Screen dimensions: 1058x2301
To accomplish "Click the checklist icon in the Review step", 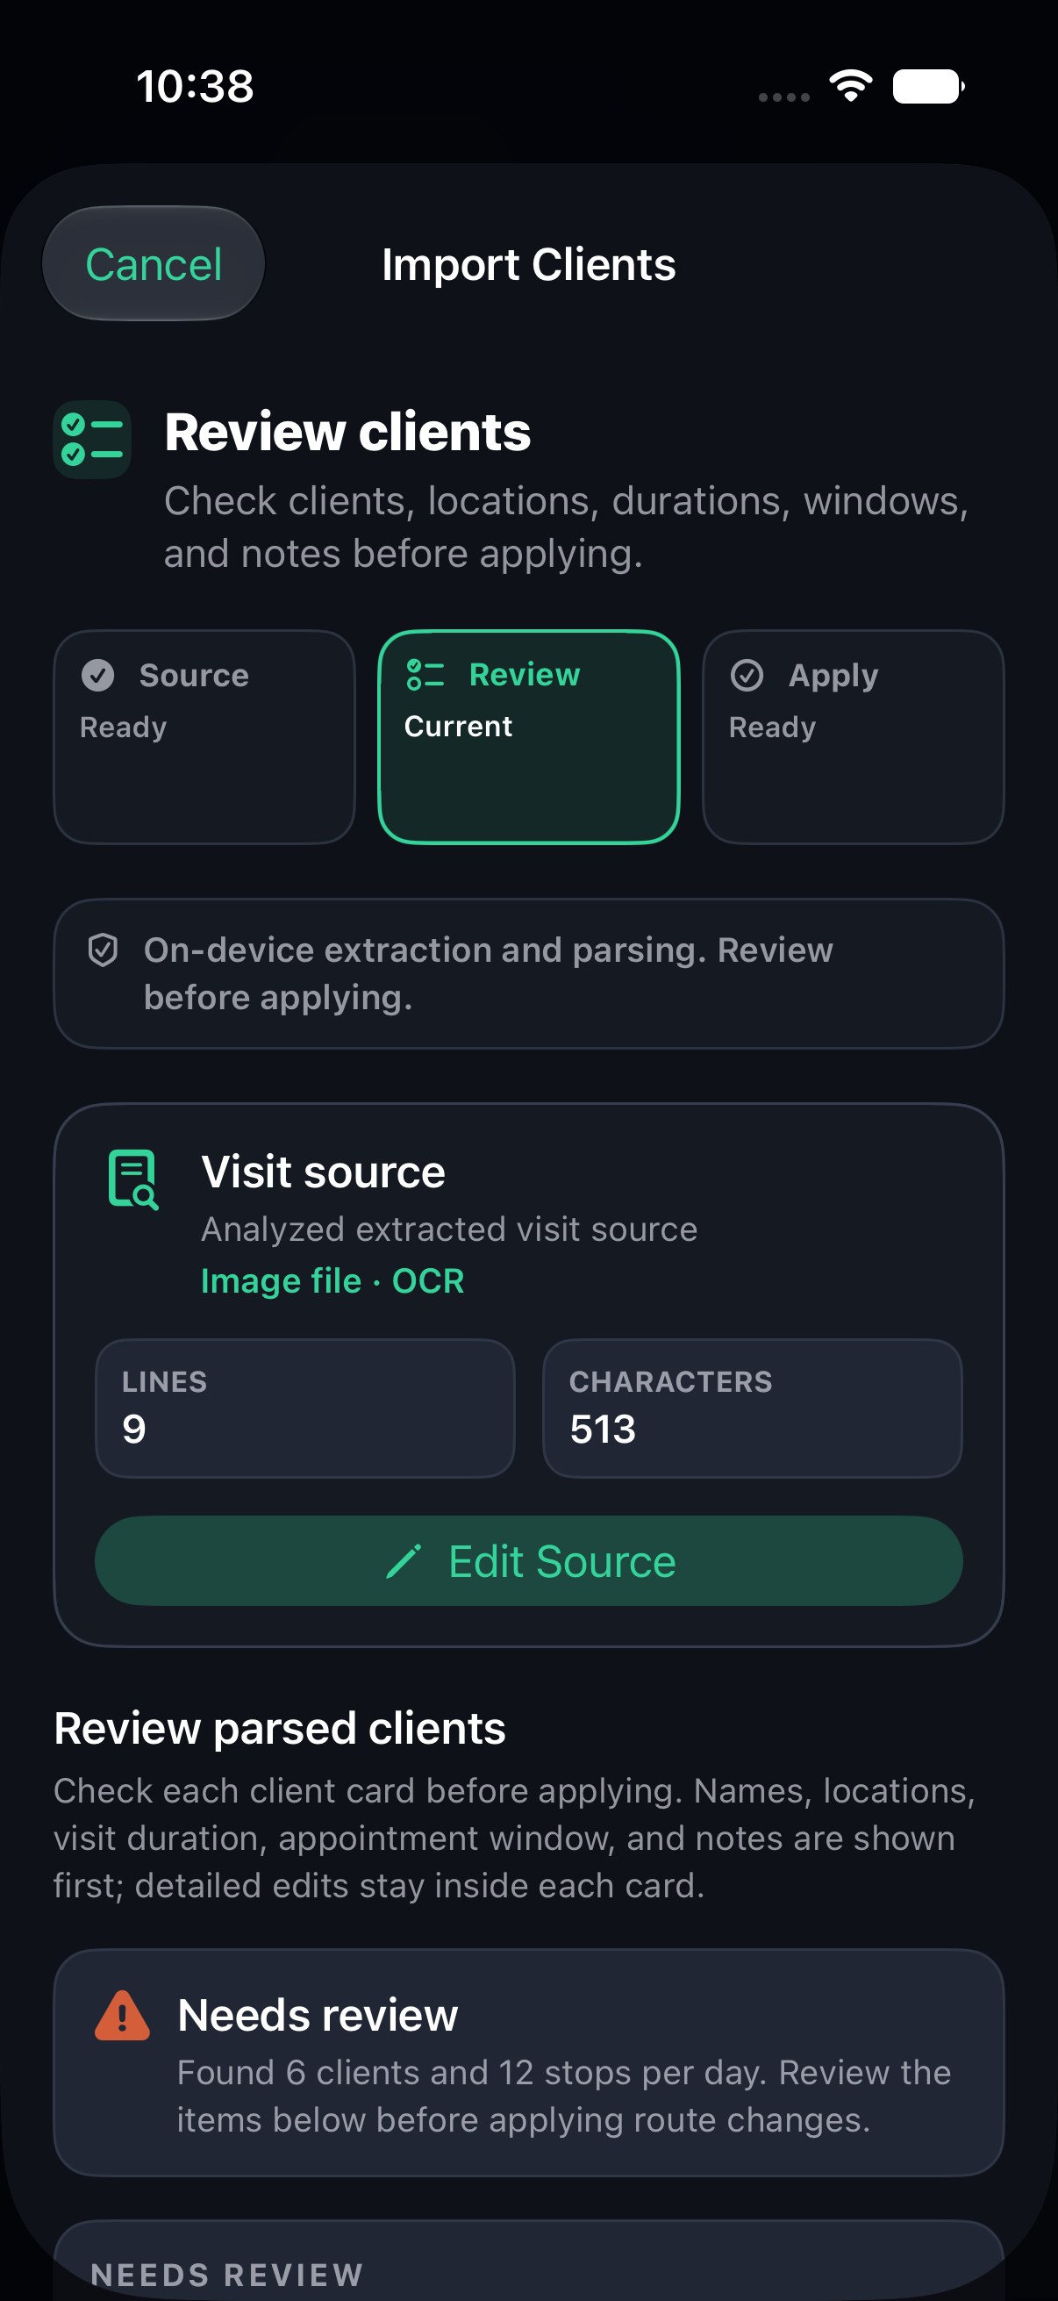I will click(425, 674).
